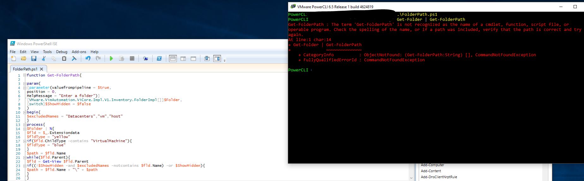Select Add-Computer in the commands list
Viewport: 584px width, 181px height.
click(x=432, y=165)
